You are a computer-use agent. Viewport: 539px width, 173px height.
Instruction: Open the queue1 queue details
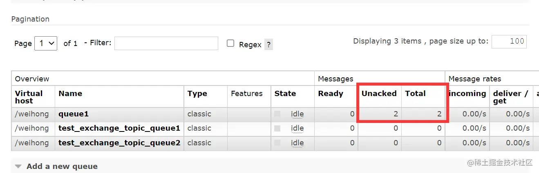[74, 114]
